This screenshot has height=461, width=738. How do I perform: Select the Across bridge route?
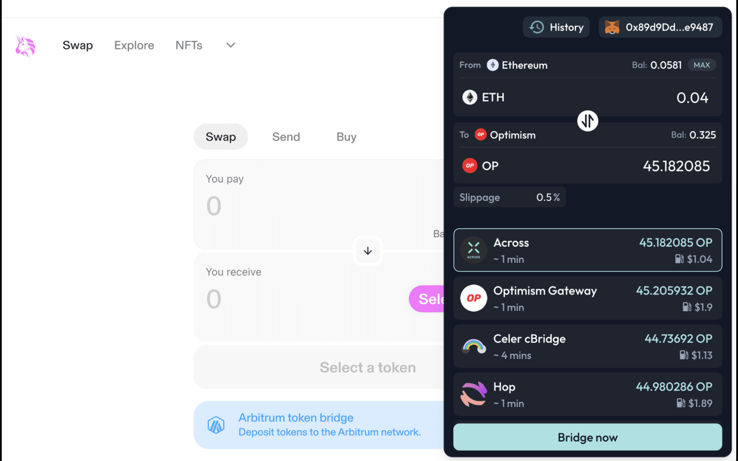click(588, 250)
